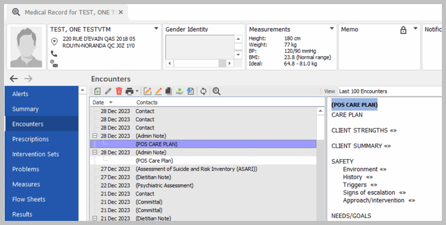
Task: Click the back arrow navigation icon
Action: pos(14,79)
